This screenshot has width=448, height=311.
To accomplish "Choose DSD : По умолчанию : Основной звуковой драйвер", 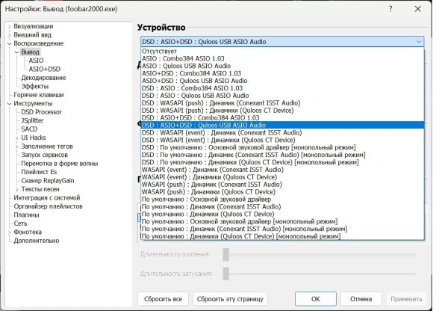I will pos(282,147).
